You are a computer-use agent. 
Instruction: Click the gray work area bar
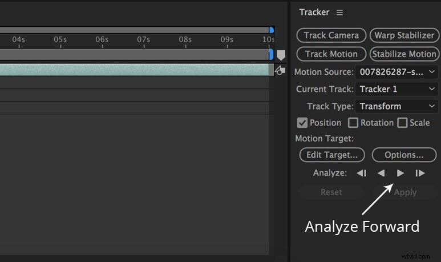tap(135, 54)
